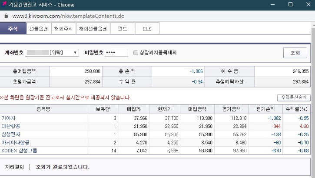Click 아시아나항공 현재가 value 4,250

pos(173,142)
